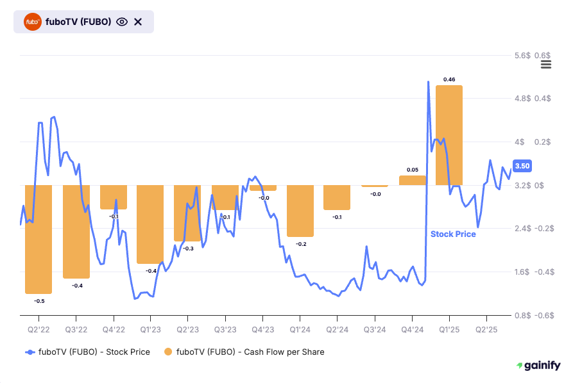Click the 0.05 cash flow bar
The height and width of the screenshot is (383, 573).
tap(413, 180)
